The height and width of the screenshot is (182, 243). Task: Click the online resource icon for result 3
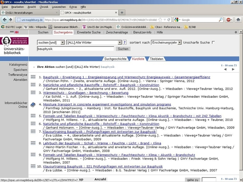[x=33, y=93]
